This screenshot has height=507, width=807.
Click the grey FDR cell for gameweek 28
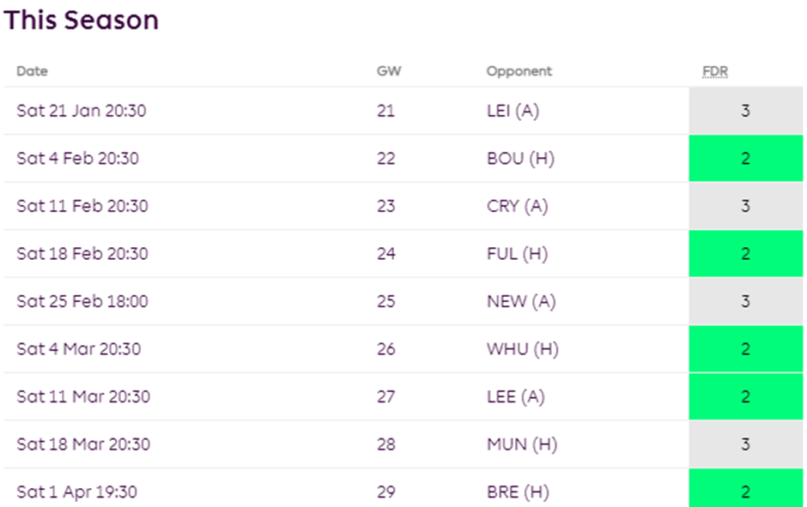[745, 444]
